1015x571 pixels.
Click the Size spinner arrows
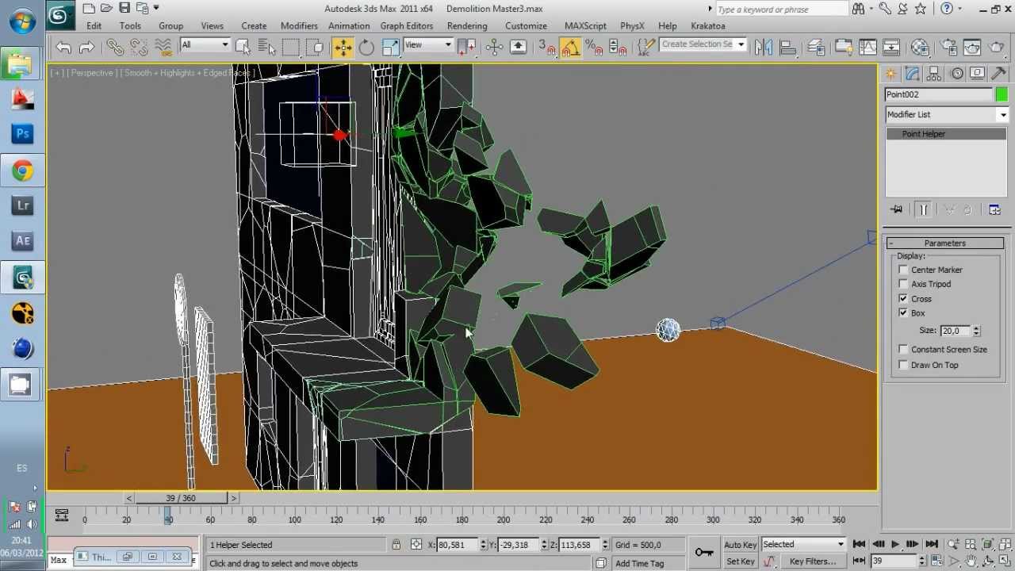(976, 331)
